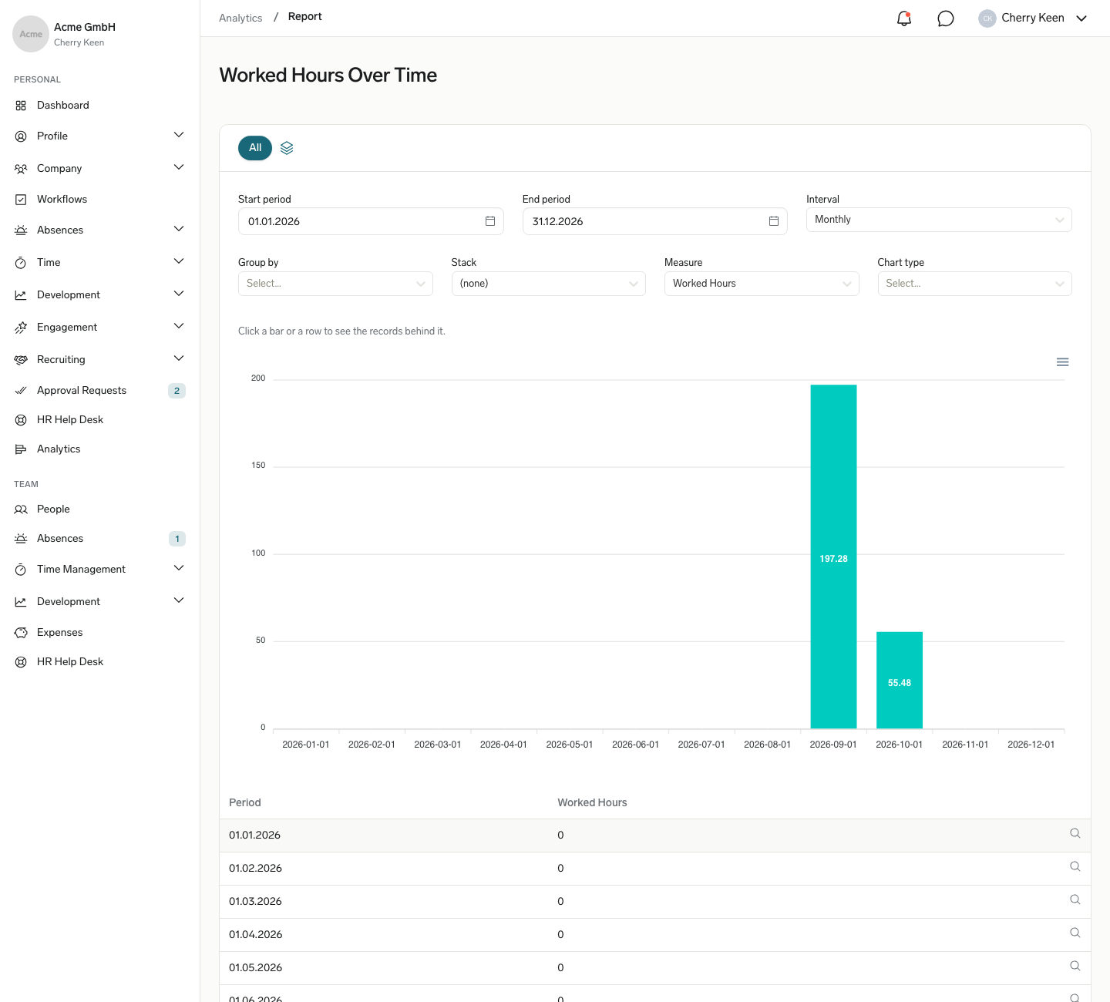Click the 01.03.2026 period cell

point(255,901)
